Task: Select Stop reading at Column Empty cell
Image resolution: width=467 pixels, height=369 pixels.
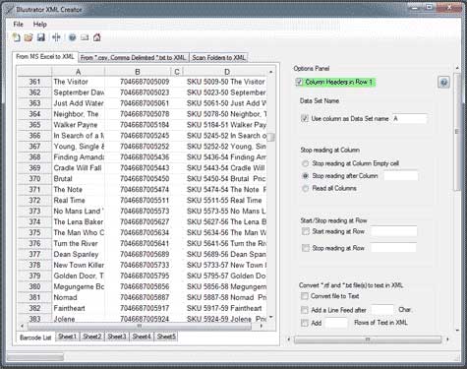Action: pos(305,163)
